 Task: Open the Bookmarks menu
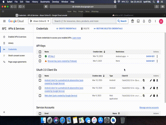click(x=45, y=2)
